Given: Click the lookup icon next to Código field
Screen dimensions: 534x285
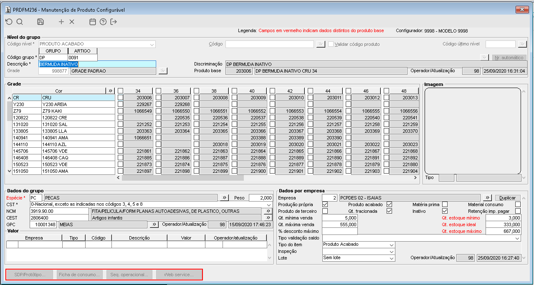Looking at the screenshot, I should pos(321,44).
